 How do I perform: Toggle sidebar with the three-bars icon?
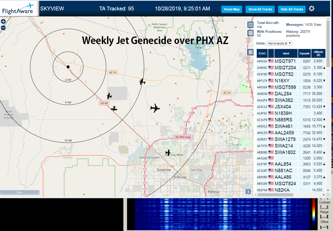click(x=250, y=52)
